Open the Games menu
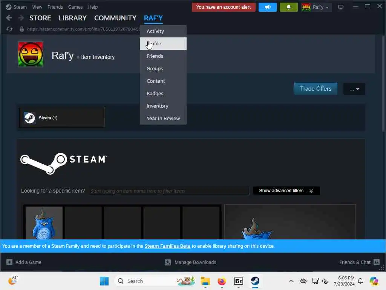386x290 pixels. 75,7
